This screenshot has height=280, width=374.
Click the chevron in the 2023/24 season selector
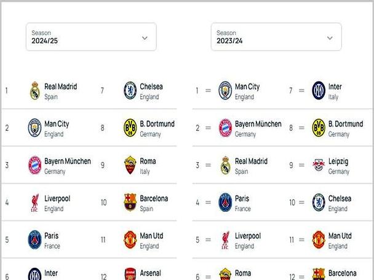click(x=330, y=38)
